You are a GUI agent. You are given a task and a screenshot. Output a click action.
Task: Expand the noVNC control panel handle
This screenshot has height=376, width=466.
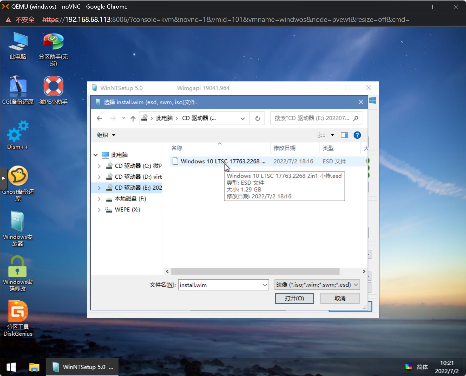[x=3, y=178]
